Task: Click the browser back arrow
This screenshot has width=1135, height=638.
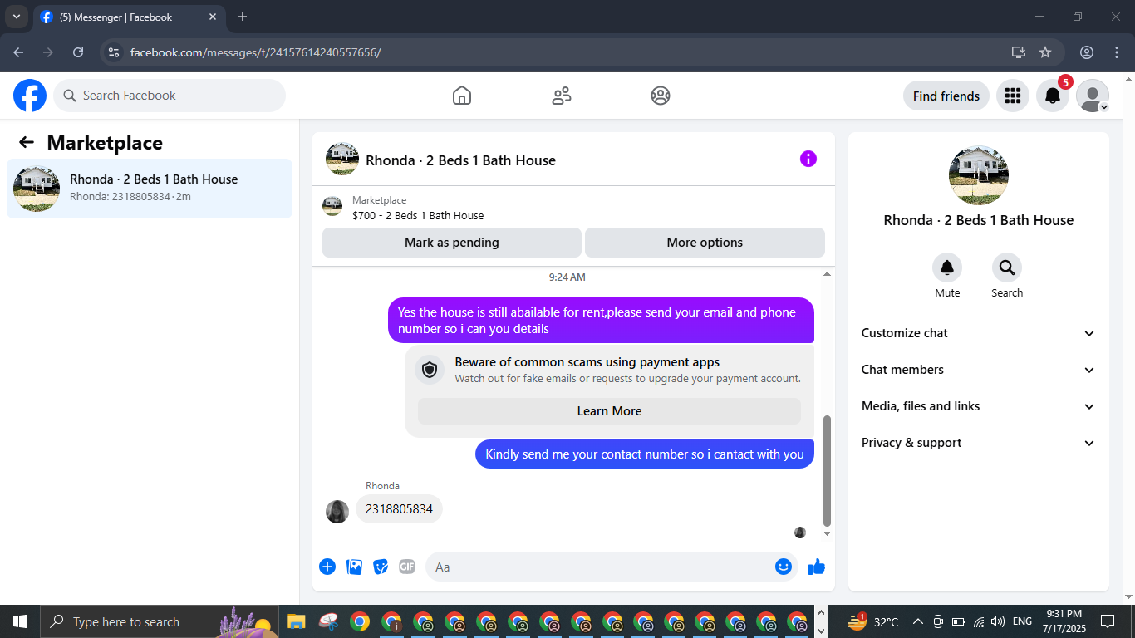Action: click(18, 52)
